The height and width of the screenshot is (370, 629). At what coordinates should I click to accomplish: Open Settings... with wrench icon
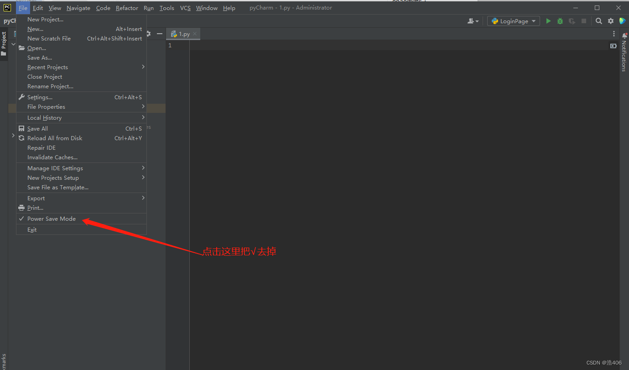point(81,97)
